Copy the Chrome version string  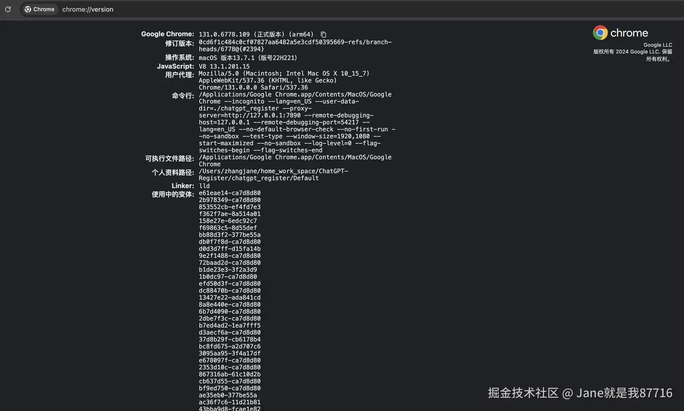[x=323, y=35]
